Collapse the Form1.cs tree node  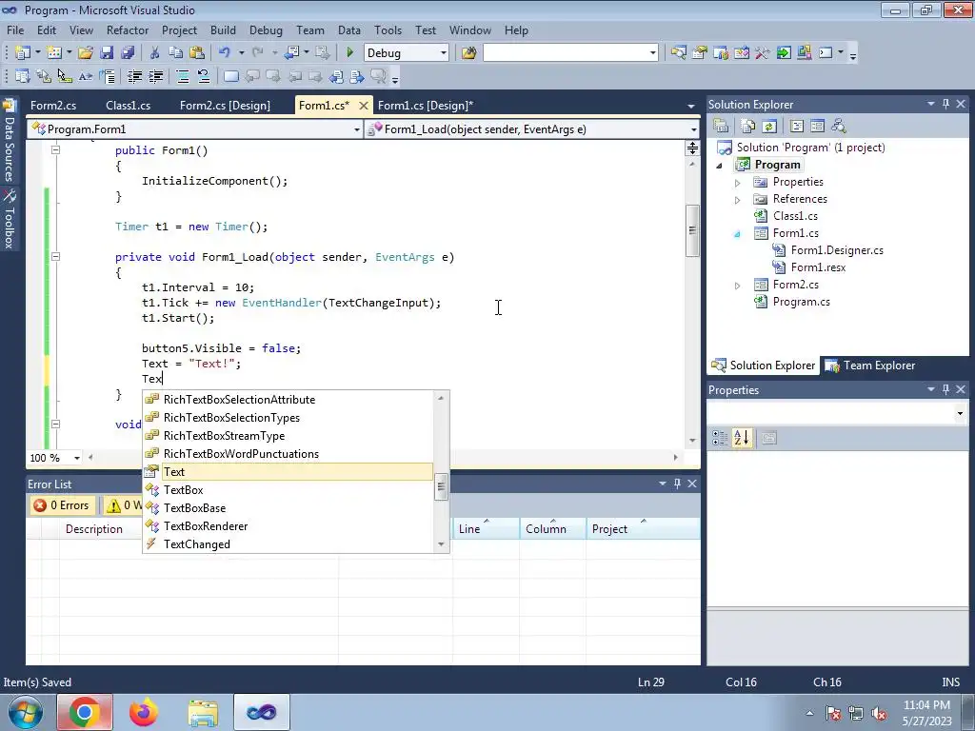pos(738,234)
